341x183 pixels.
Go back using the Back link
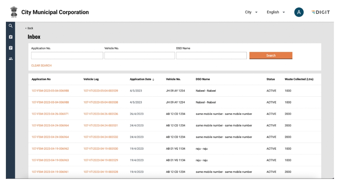[x=30, y=28]
